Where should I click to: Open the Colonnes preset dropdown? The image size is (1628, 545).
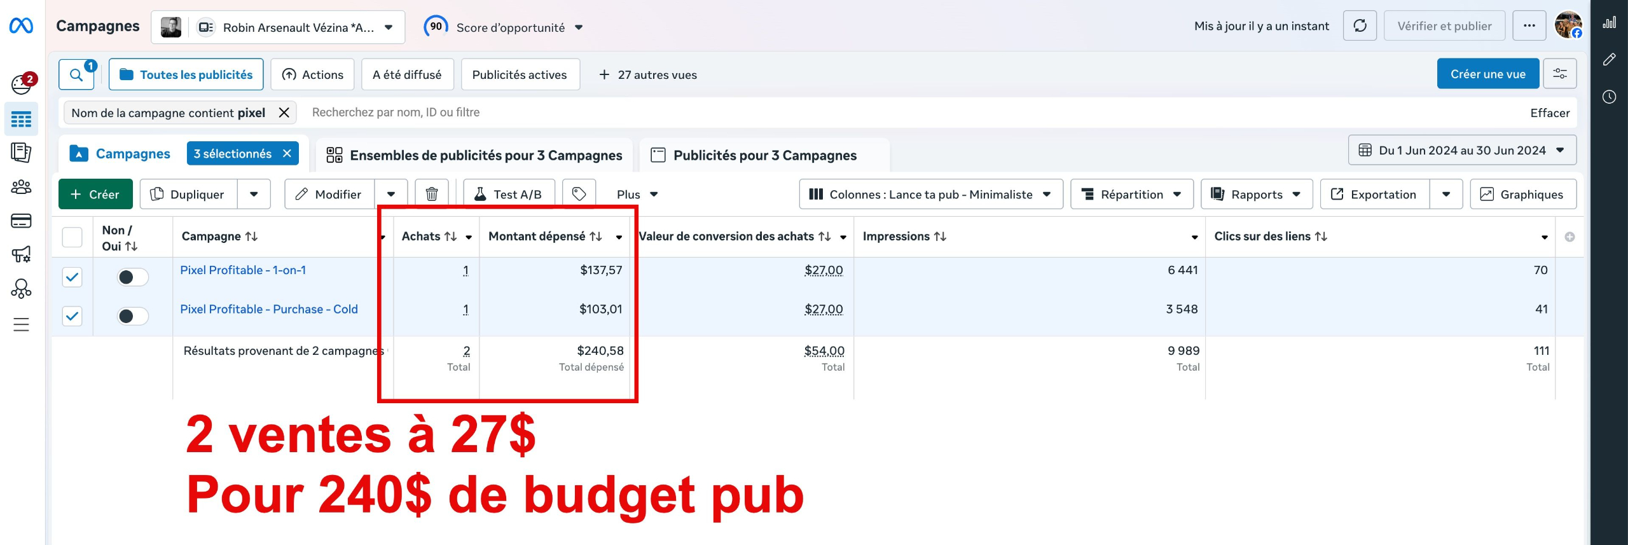(x=930, y=194)
